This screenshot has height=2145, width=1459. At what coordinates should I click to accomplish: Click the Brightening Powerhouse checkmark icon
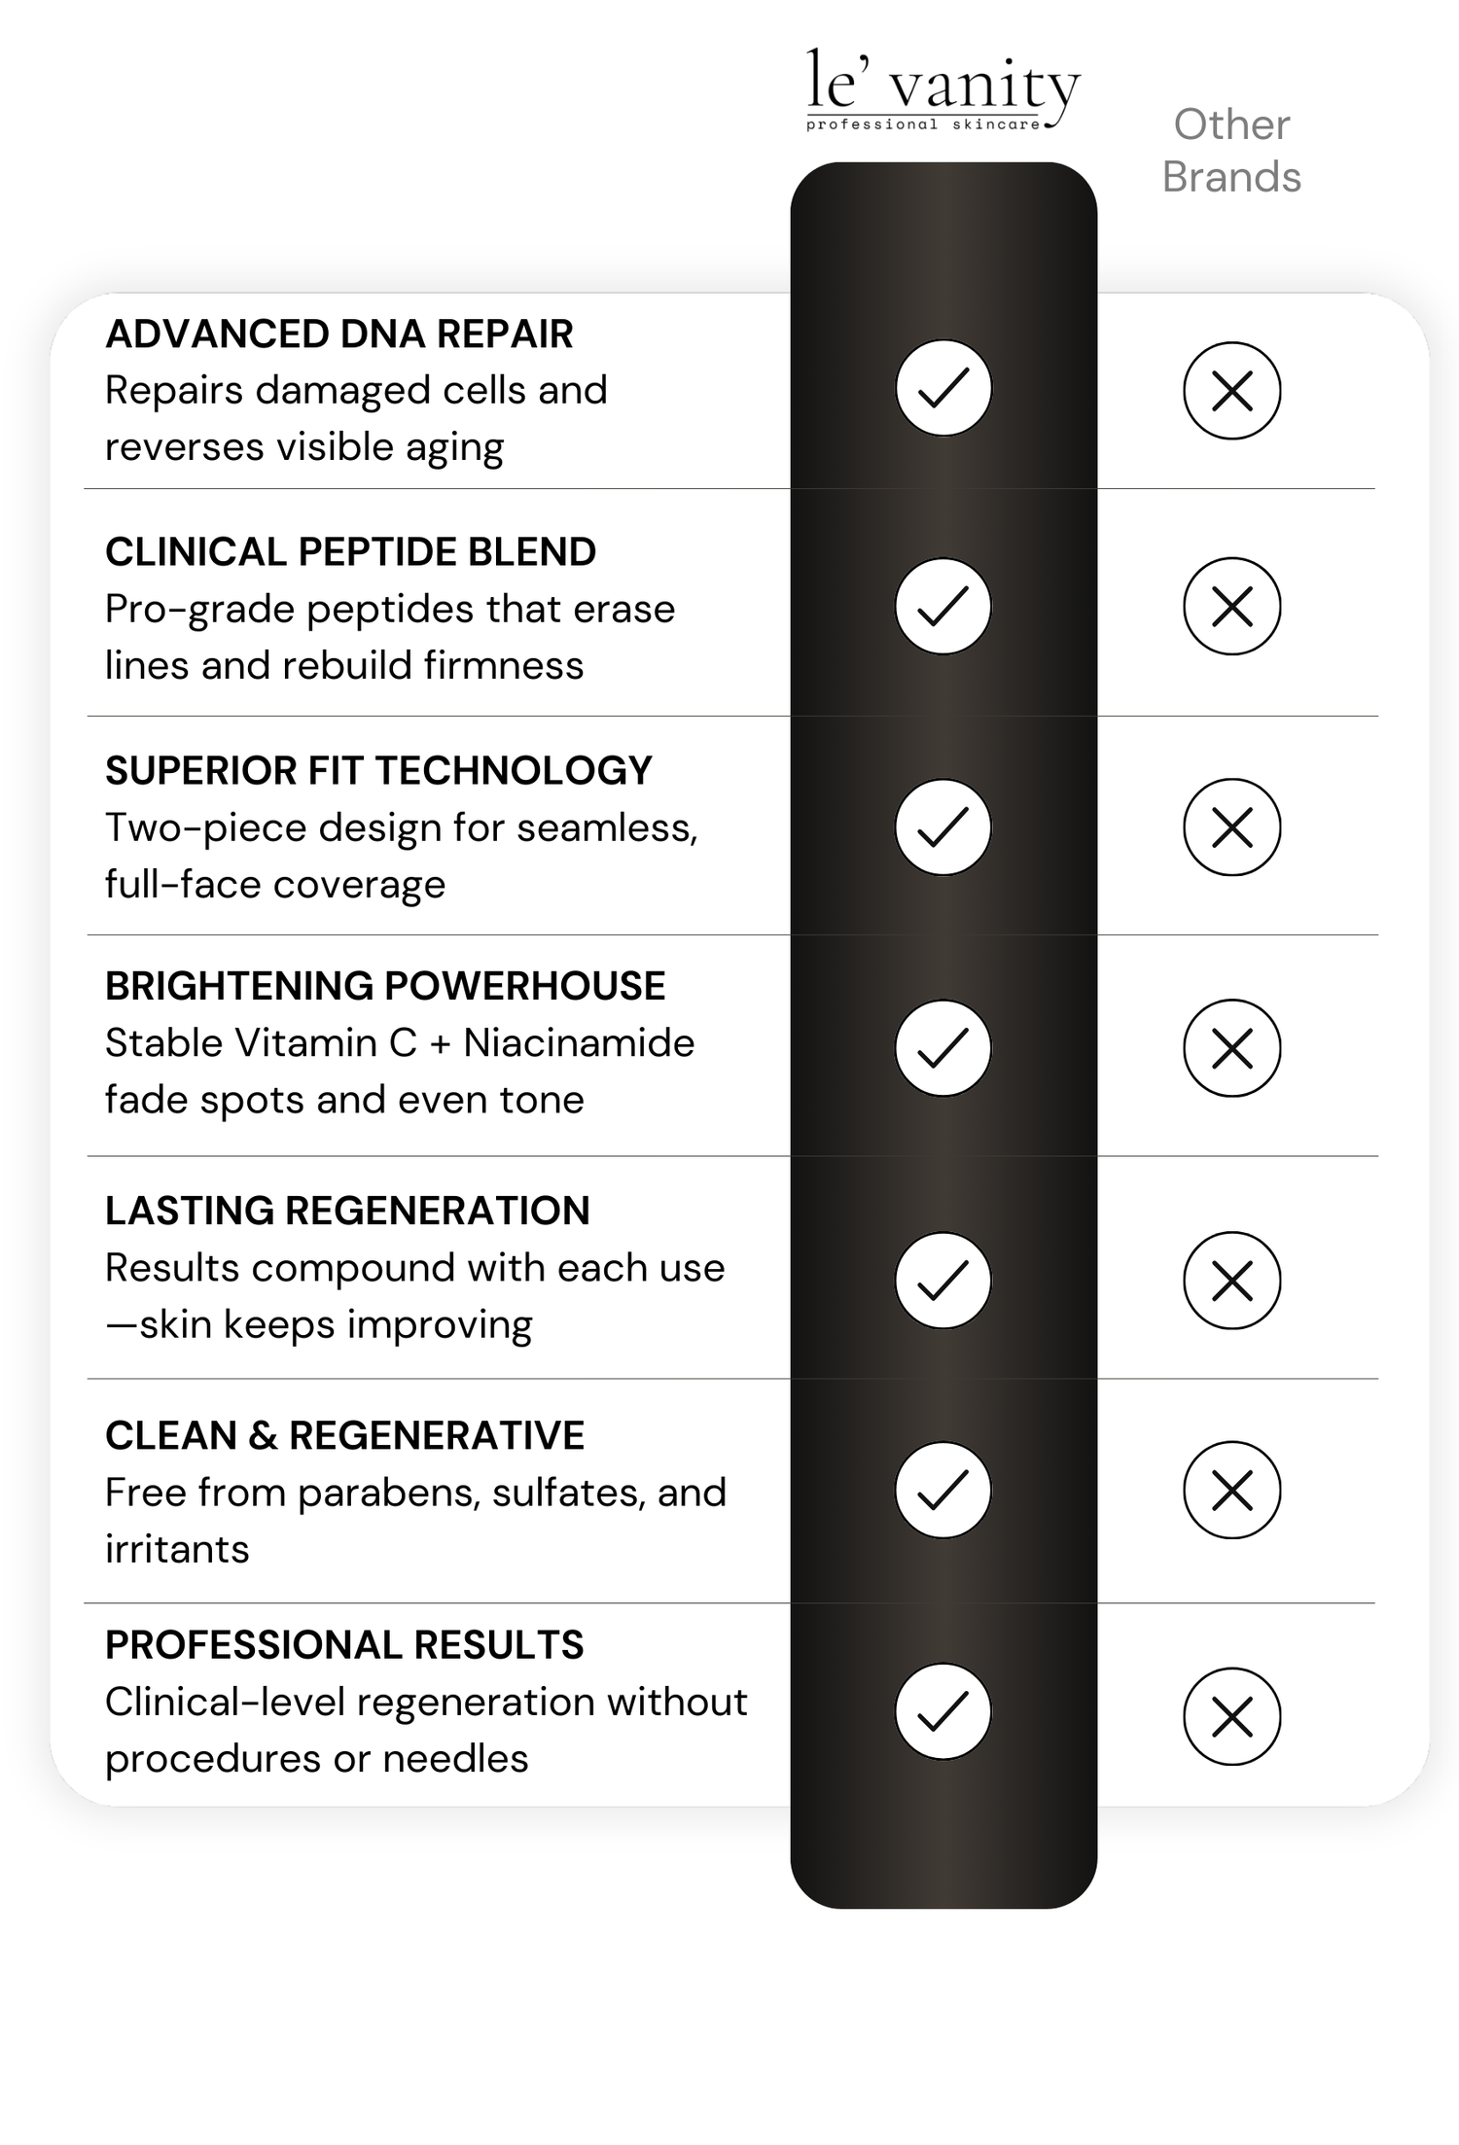(943, 1048)
